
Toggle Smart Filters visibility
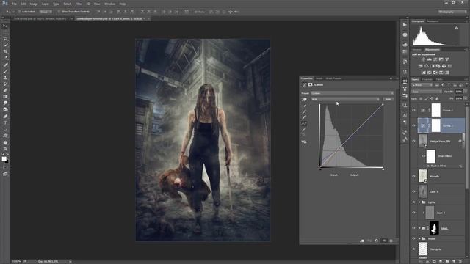point(424,156)
